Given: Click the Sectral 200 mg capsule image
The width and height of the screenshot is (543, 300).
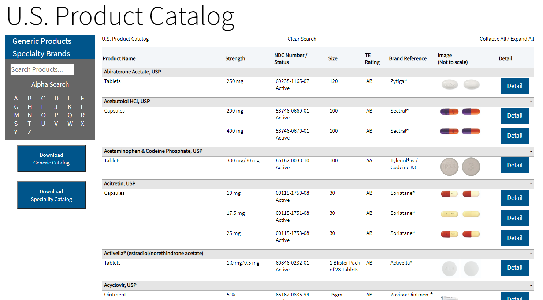Looking at the screenshot, I should coord(449,111).
